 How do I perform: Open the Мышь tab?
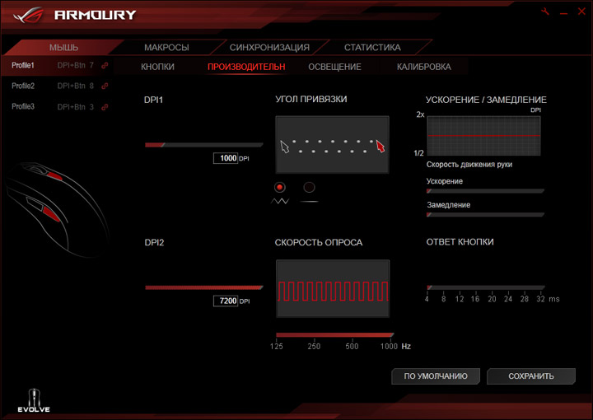tap(63, 48)
